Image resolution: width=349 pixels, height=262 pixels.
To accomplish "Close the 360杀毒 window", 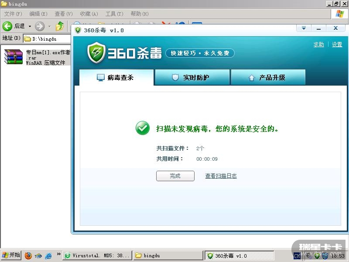I will (335, 28).
